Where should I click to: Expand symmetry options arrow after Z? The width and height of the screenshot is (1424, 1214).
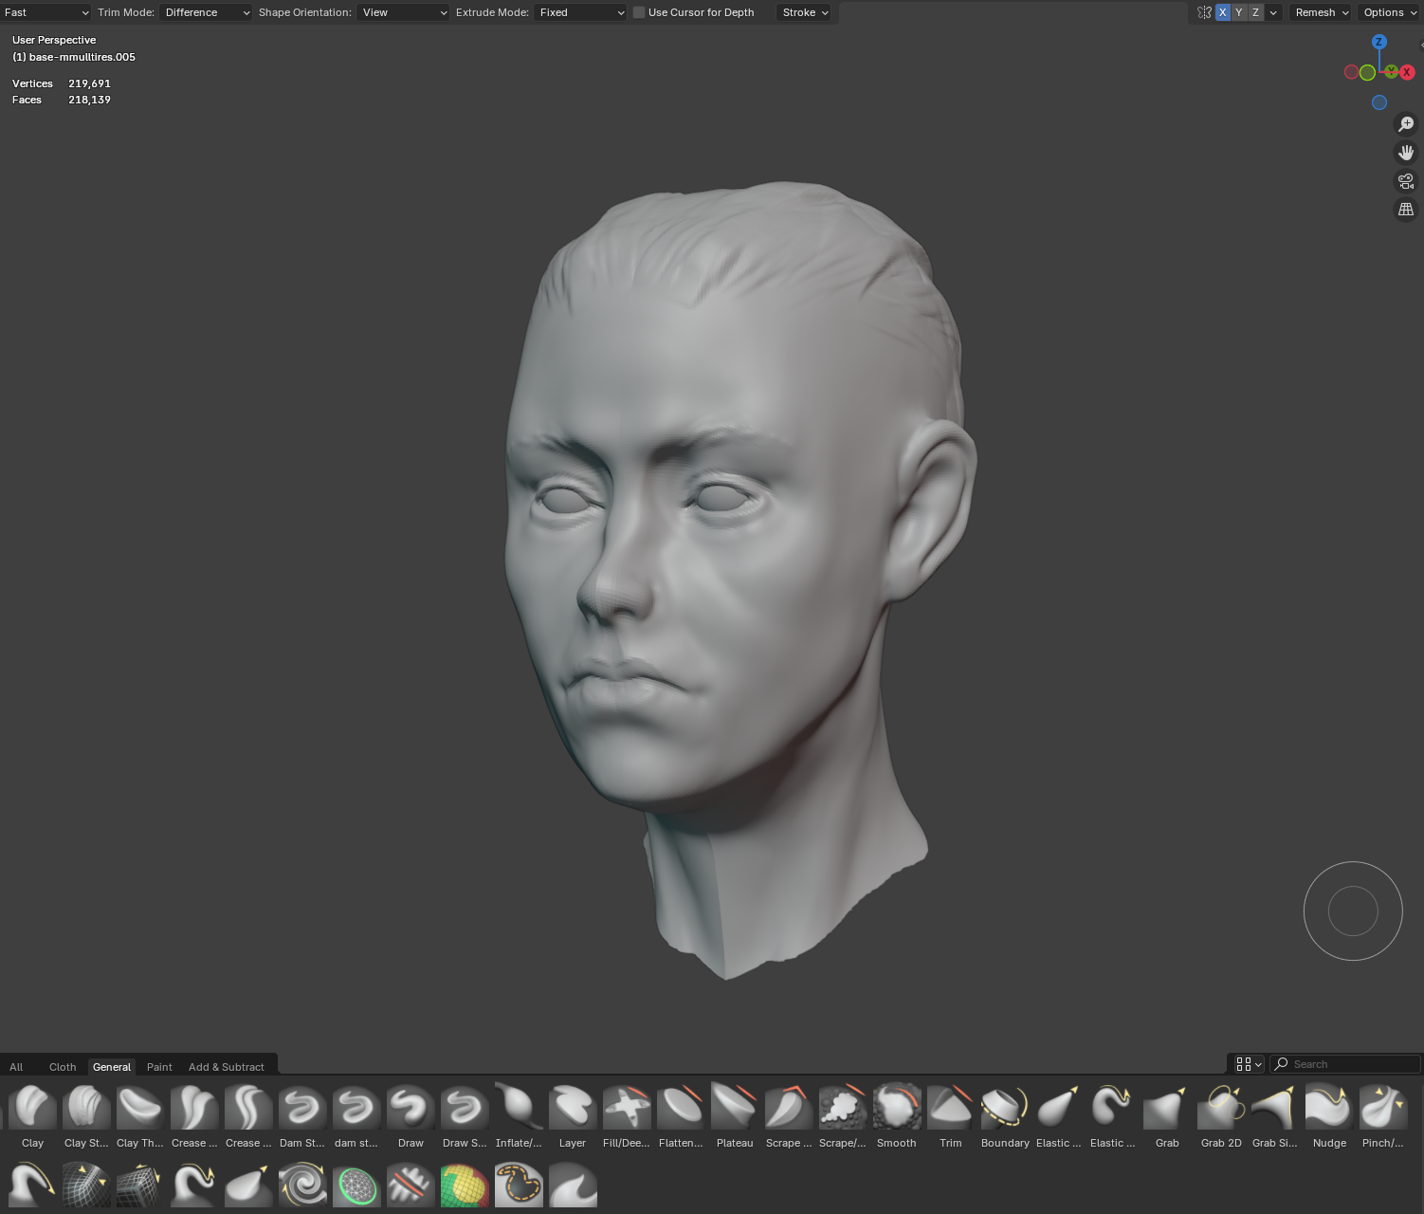pyautogui.click(x=1273, y=12)
